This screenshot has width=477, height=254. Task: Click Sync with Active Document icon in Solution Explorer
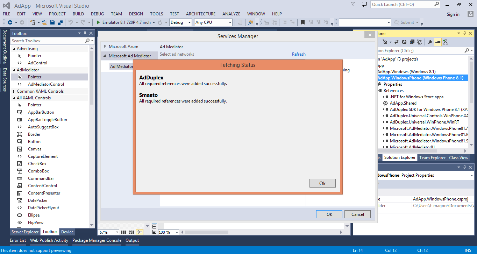point(397,42)
